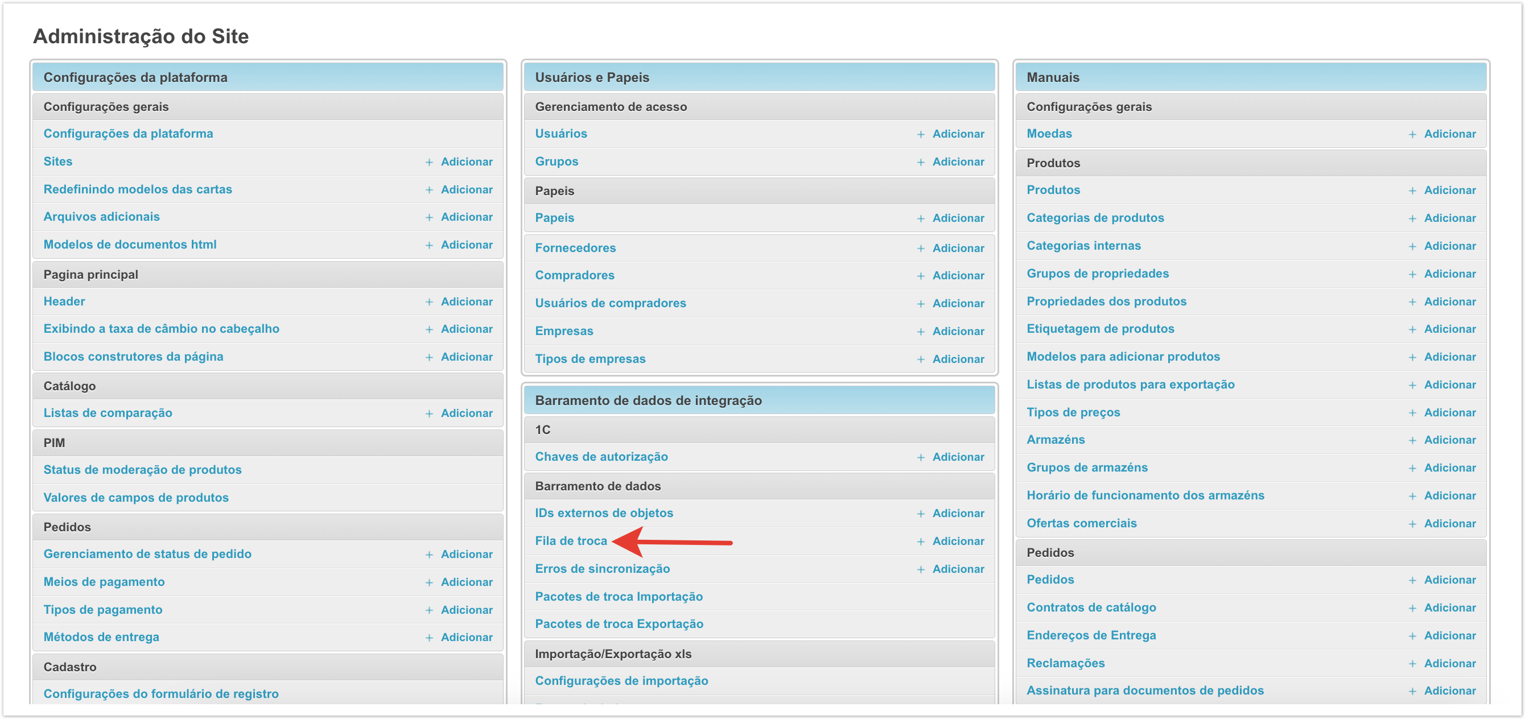Image resolution: width=1525 pixels, height=719 pixels.
Task: Click Adicionar beside Tipos de preços
Action: coord(1449,412)
